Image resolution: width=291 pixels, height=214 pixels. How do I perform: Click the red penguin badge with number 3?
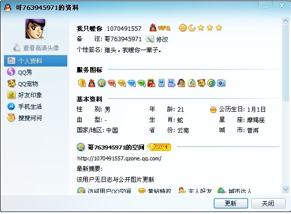click(151, 83)
